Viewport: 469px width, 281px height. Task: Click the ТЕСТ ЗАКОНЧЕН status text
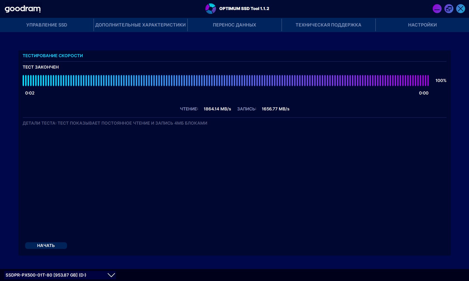pos(41,67)
